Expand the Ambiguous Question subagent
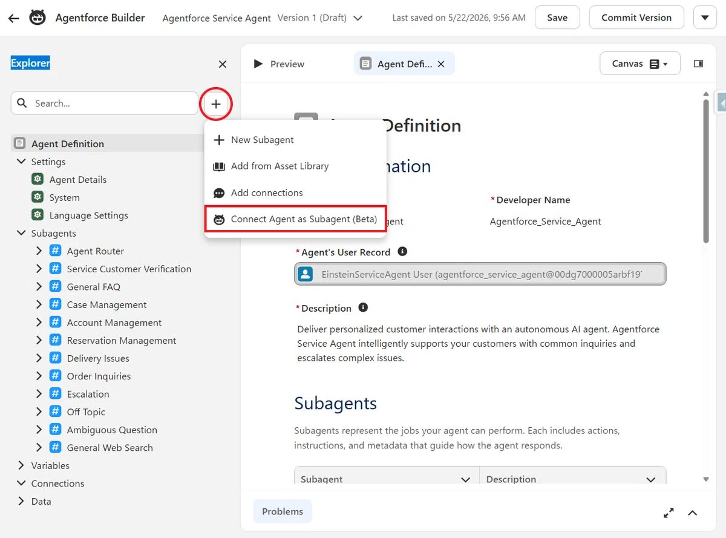The height and width of the screenshot is (538, 726). coord(39,430)
